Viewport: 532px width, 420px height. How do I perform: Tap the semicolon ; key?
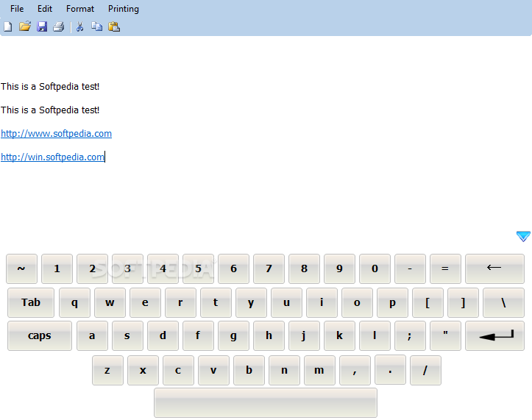click(x=410, y=336)
